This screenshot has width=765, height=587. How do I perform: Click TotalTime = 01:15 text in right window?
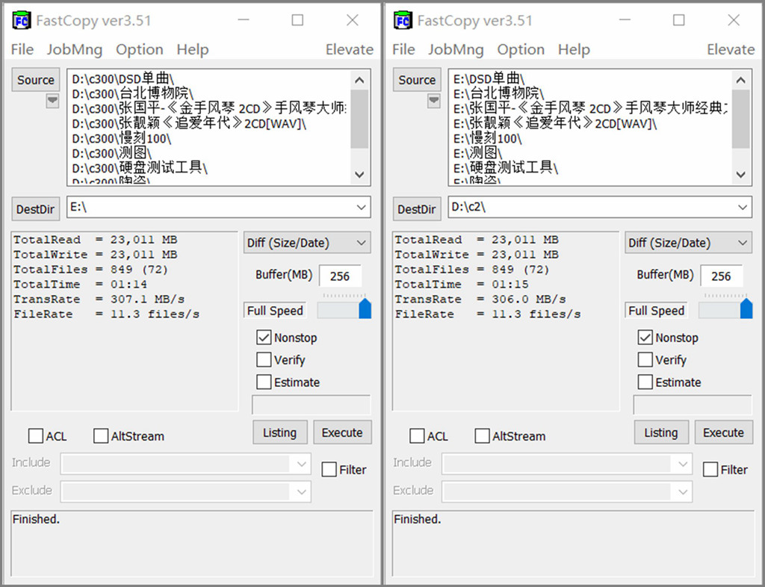[462, 285]
